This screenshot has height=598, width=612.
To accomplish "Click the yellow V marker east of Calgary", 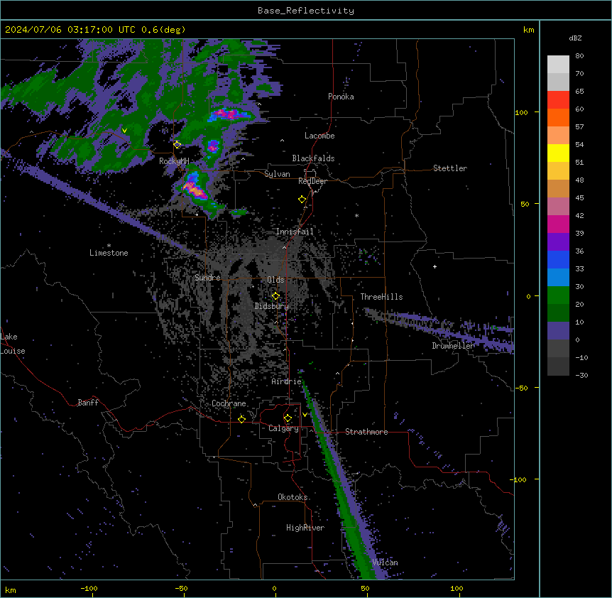I will coord(305,415).
